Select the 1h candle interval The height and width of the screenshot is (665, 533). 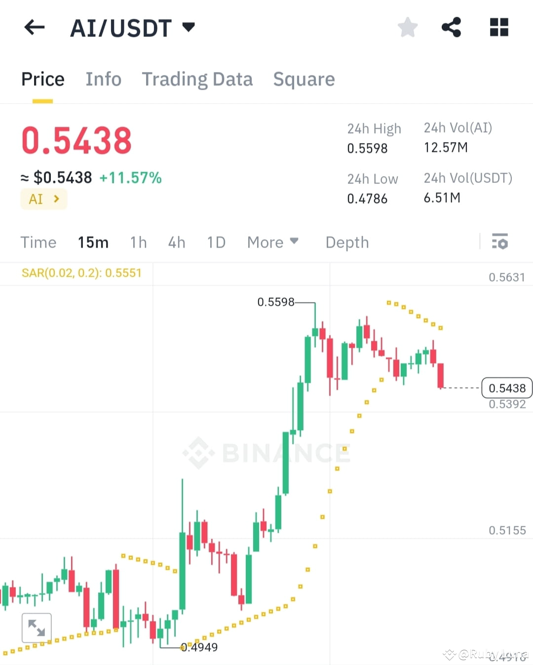(138, 242)
